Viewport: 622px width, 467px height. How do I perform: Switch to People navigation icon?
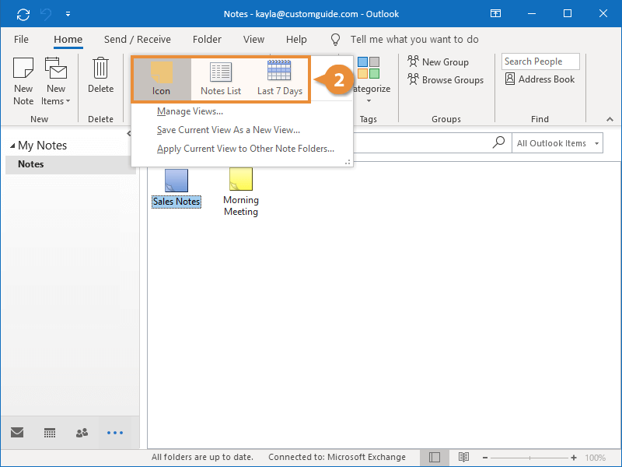(x=82, y=433)
